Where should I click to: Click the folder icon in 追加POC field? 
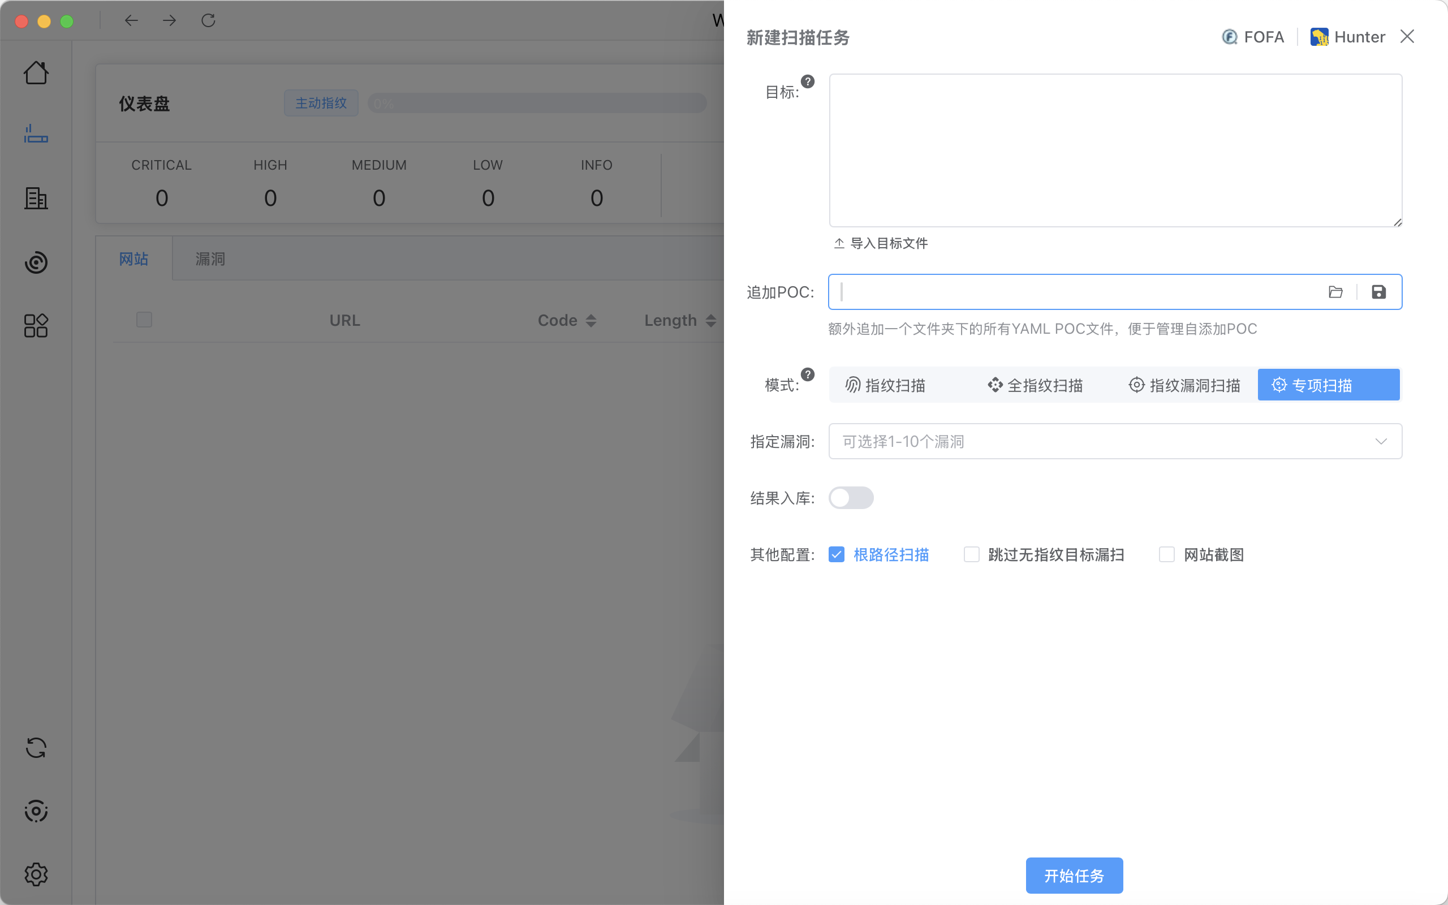pos(1335,292)
